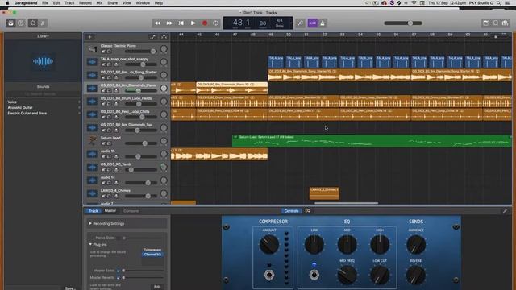Mute the TALA_snap_one_shot_snappy track
The height and width of the screenshot is (290, 516).
pyautogui.click(x=103, y=64)
